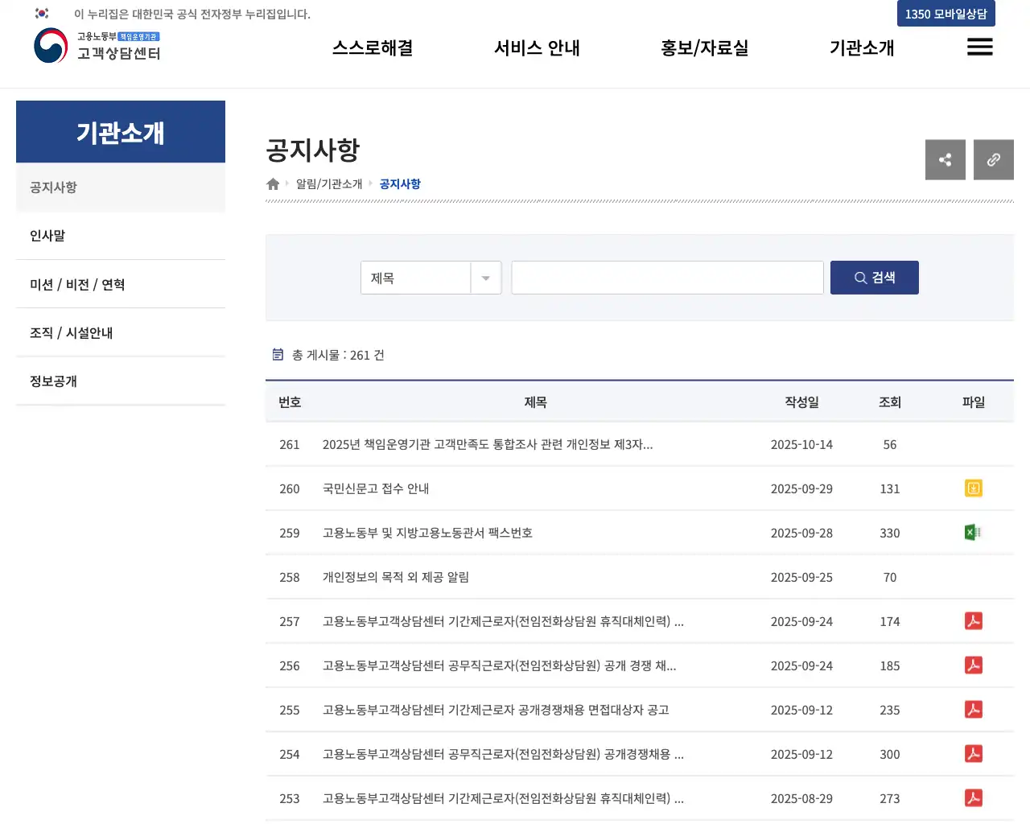Screen dimensions: 1030x824
Task: Click the PDF icon on notice 253
Action: [973, 797]
